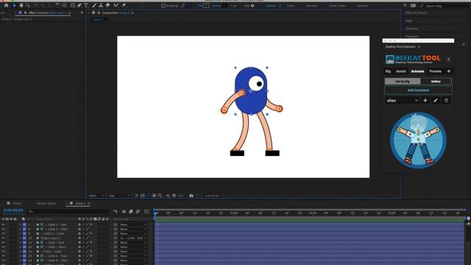Viewport: 471px width, 265px height.
Task: Open the shape Stroke color swatch
Action: click(224, 6)
